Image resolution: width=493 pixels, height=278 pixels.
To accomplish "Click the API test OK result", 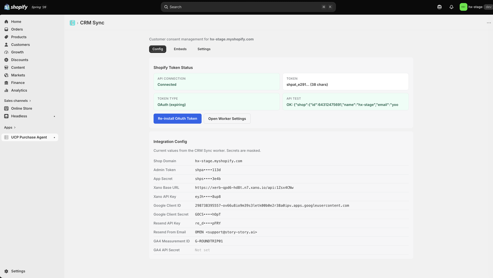I will pyautogui.click(x=342, y=104).
